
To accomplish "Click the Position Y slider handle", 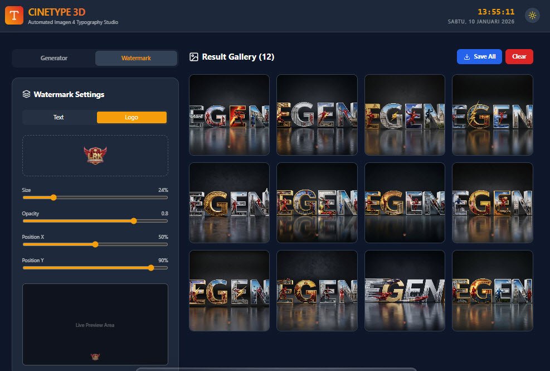I will click(x=151, y=268).
